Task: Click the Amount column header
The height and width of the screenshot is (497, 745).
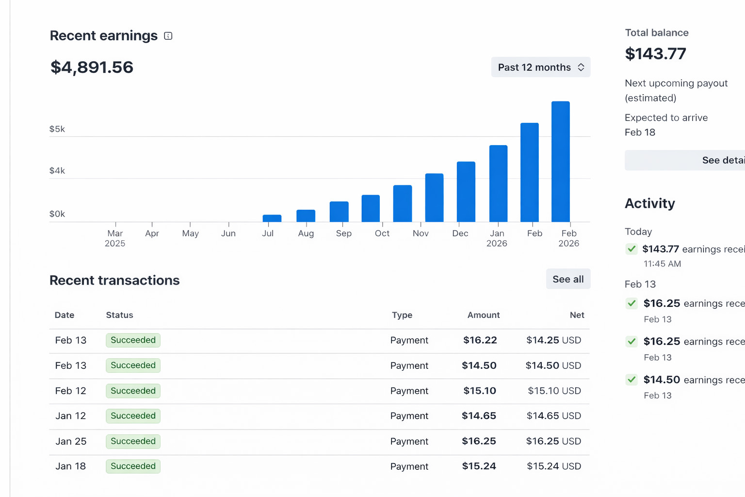Action: (483, 315)
